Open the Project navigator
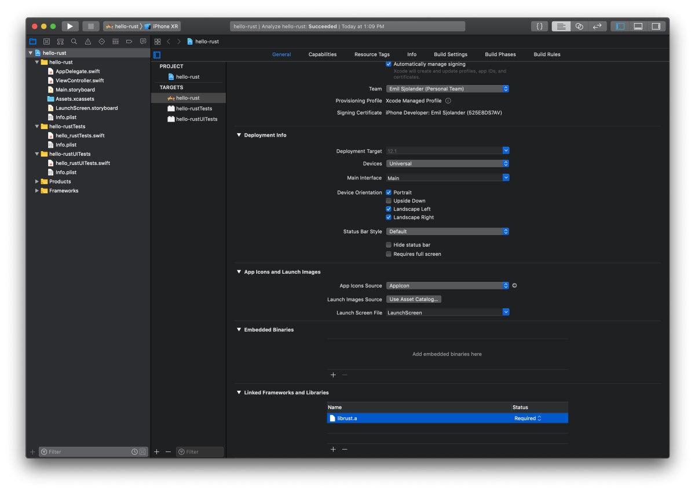Viewport: 695px width, 492px height. coord(33,42)
